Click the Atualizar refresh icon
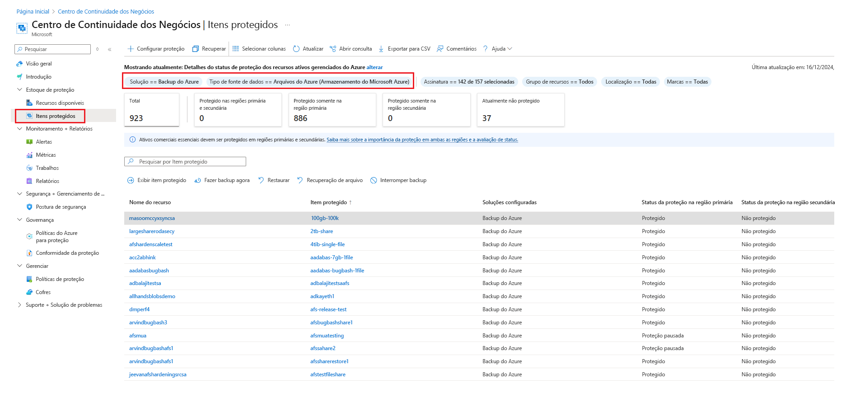The width and height of the screenshot is (846, 393). 296,49
